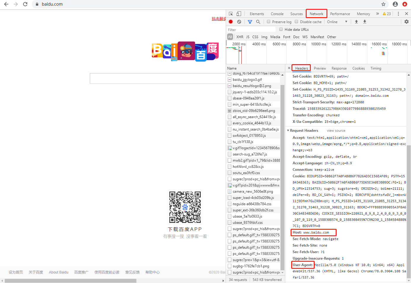Image resolution: width=411 pixels, height=283 pixels.
Task: Tick the Hide data URLs checkbox
Action: (281, 29)
